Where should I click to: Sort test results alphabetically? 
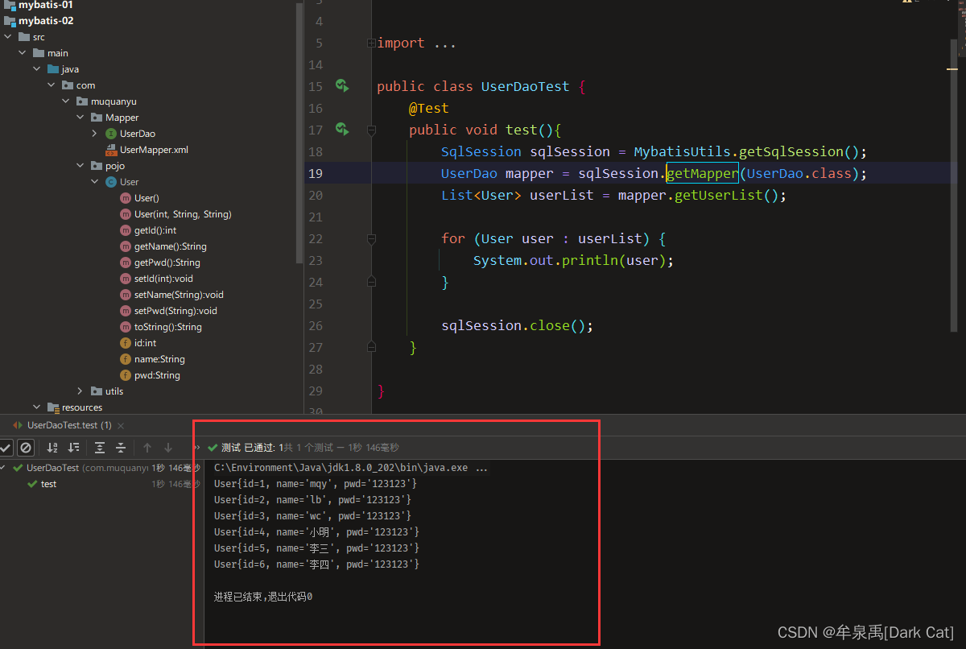coord(52,448)
